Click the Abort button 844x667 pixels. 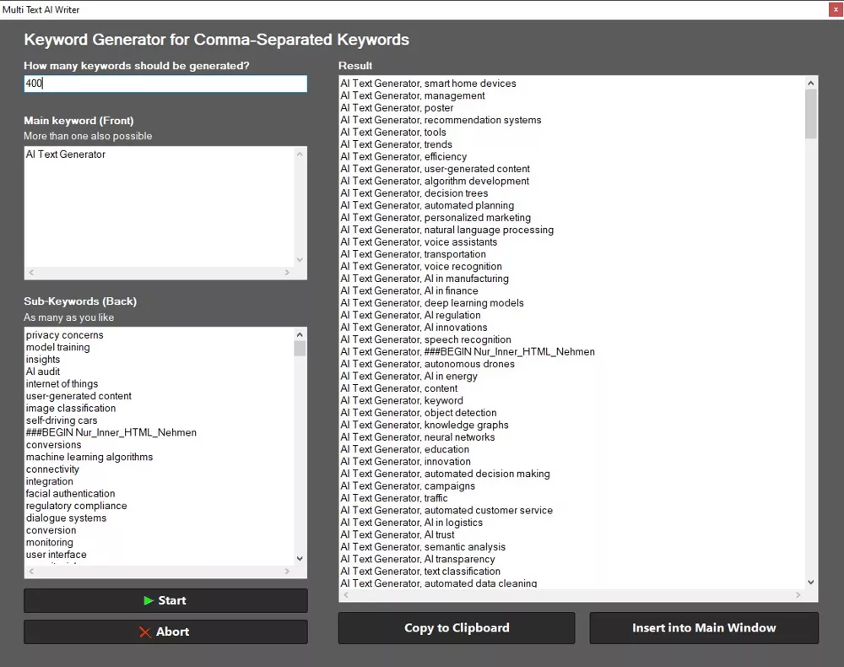165,632
